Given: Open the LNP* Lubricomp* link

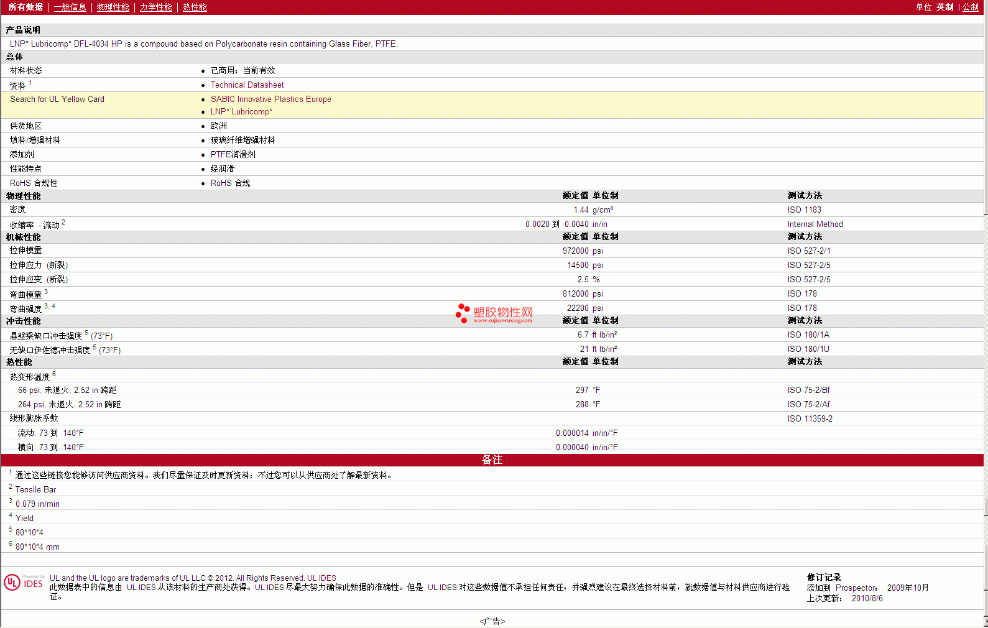Looking at the screenshot, I should 241,112.
